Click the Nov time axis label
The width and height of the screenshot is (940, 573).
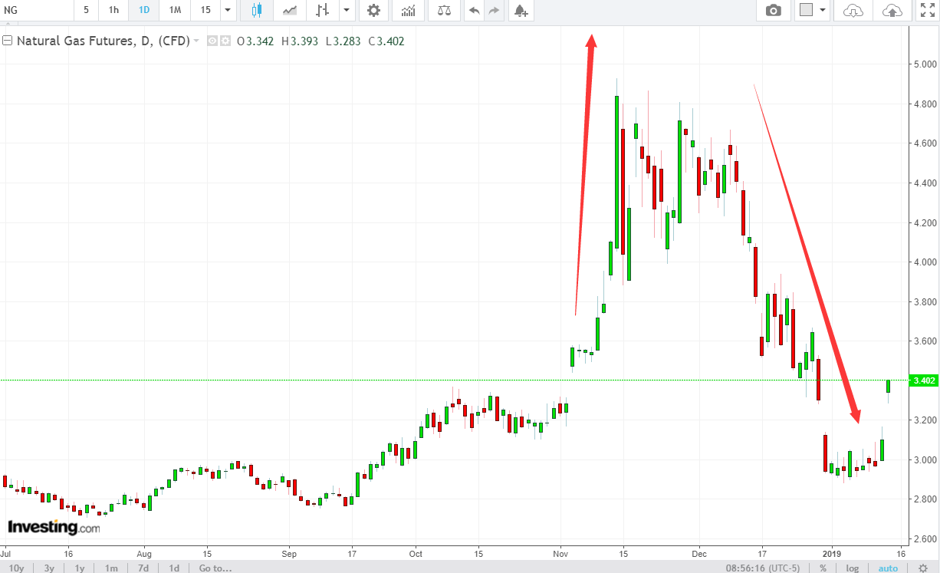[560, 552]
